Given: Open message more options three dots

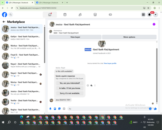Looking at the screenshot, I should click(x=95, y=85).
